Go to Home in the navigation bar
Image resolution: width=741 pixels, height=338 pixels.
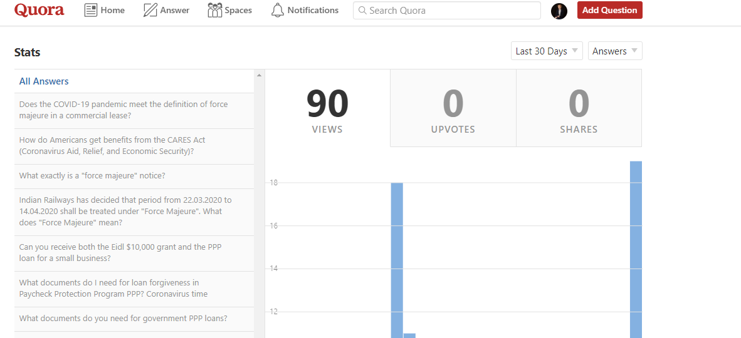[112, 10]
